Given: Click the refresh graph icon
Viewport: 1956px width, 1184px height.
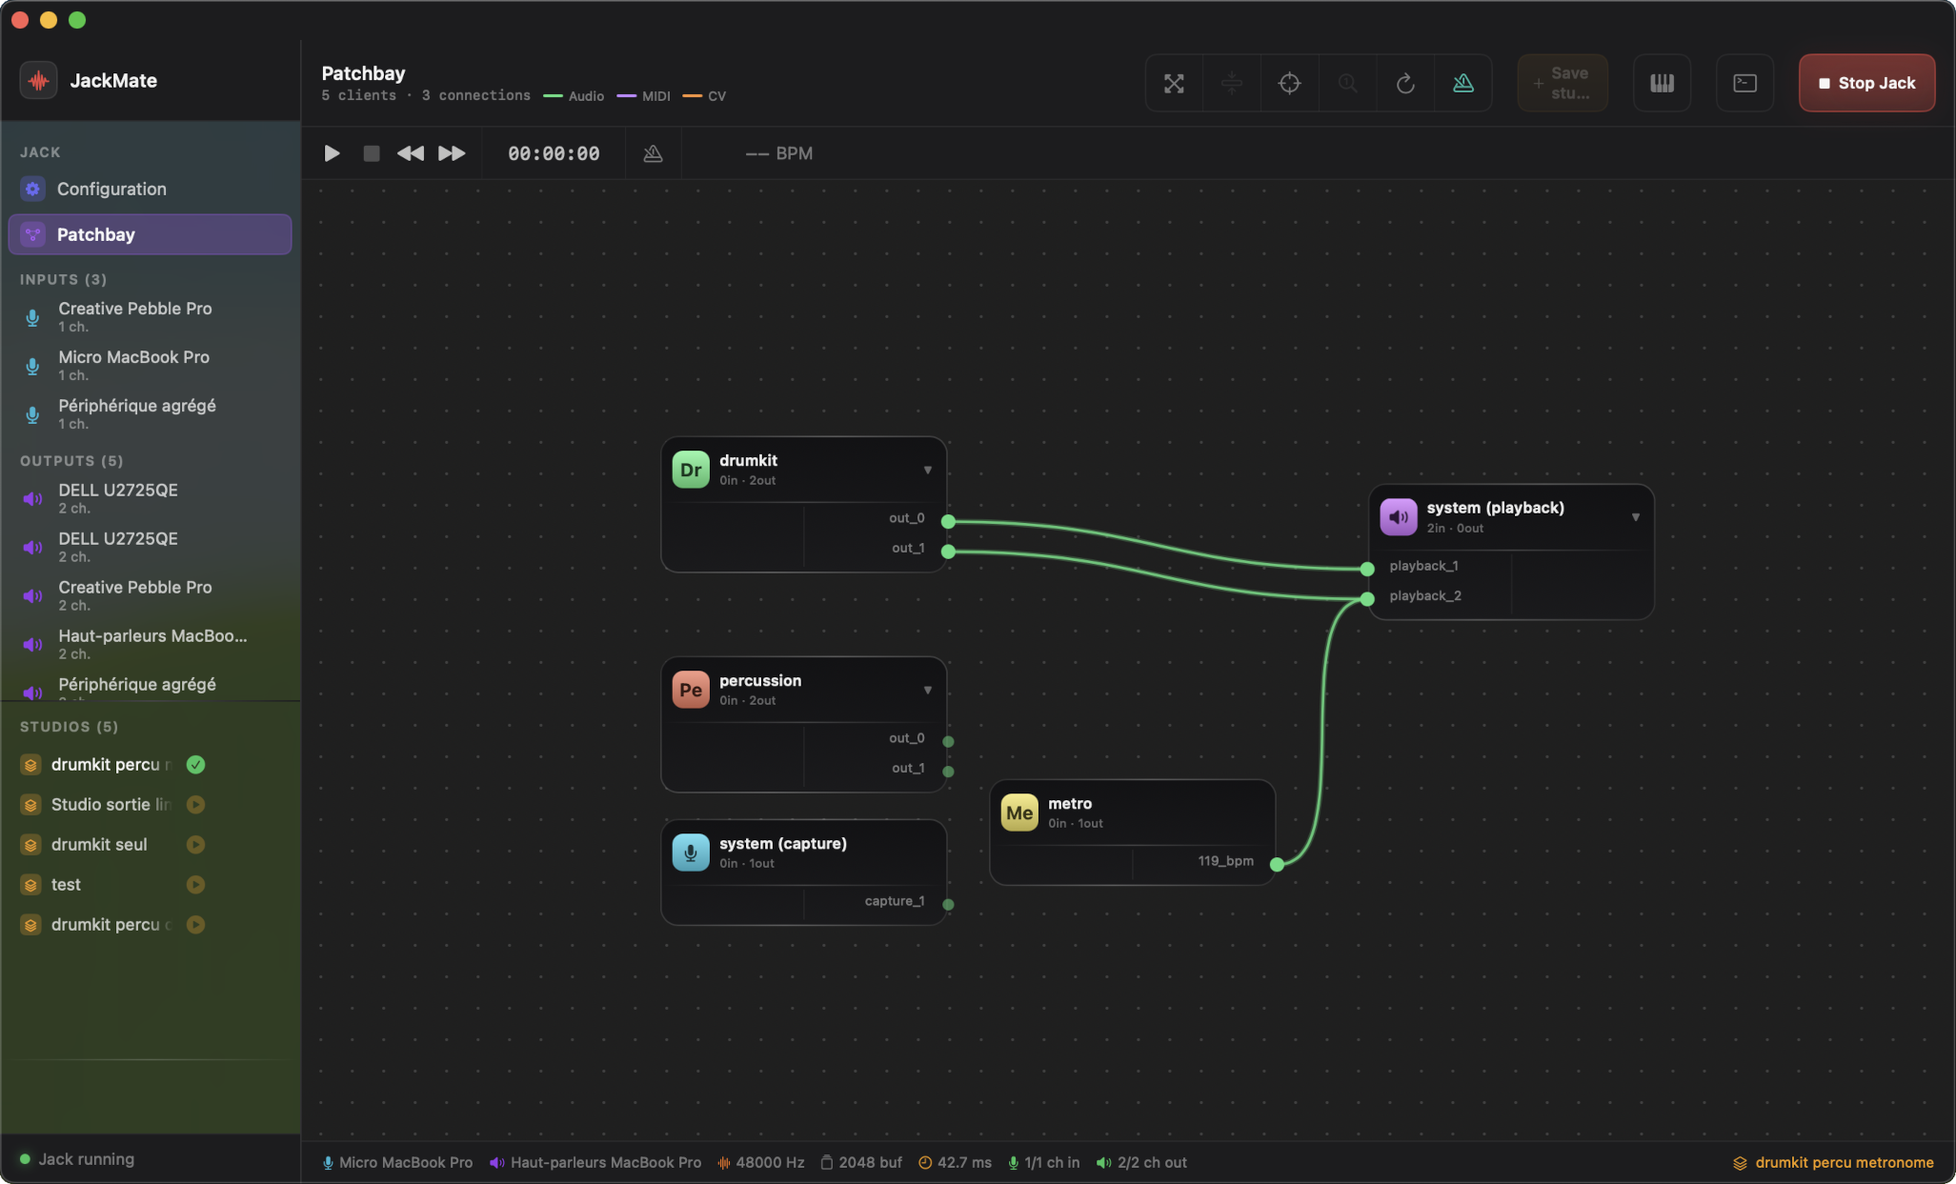Looking at the screenshot, I should (1404, 83).
